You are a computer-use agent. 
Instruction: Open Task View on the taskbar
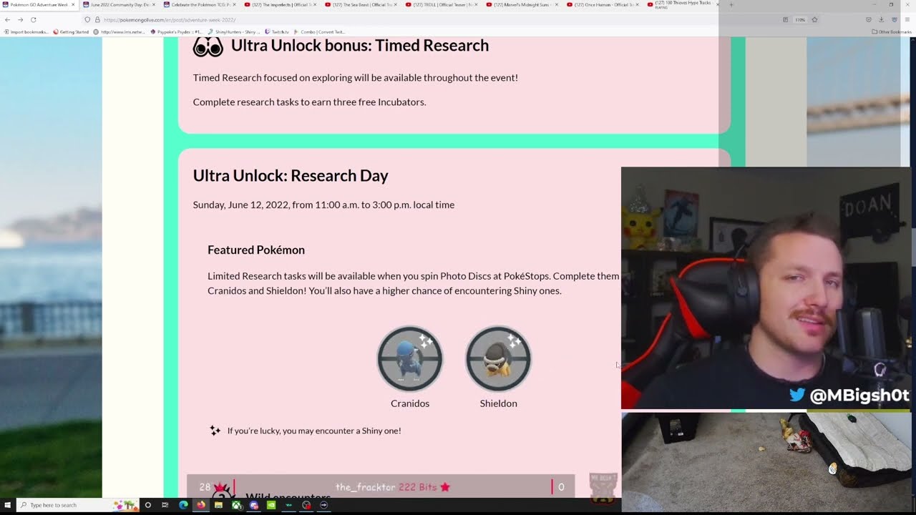pos(165,505)
